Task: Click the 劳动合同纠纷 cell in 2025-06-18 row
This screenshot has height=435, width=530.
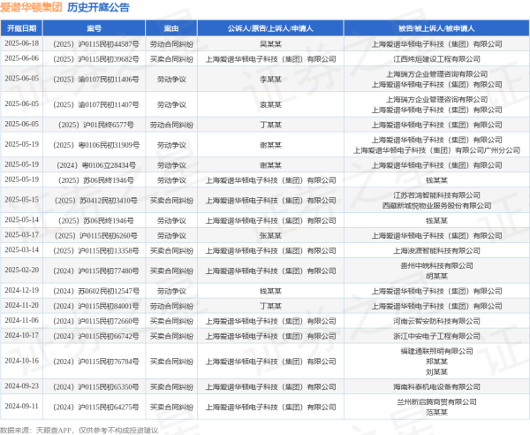Action: (171, 44)
